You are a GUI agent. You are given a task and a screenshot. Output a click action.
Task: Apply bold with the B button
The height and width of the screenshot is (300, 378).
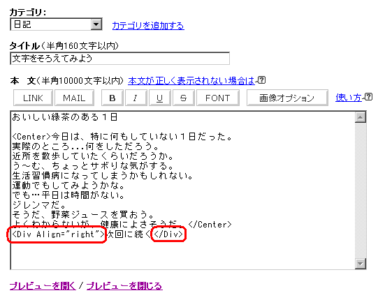pos(112,98)
